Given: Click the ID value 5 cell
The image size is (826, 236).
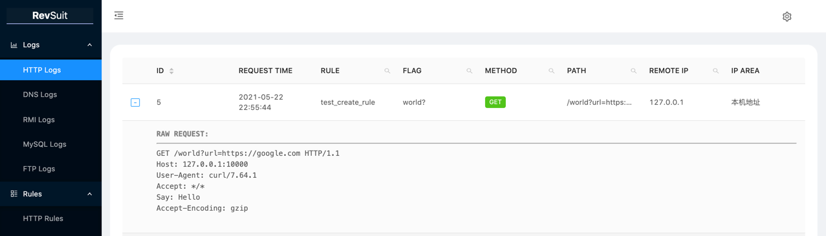Looking at the screenshot, I should click(x=158, y=102).
